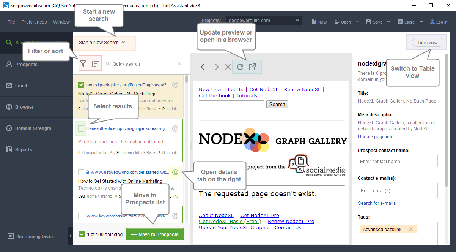456x252 pixels.
Task: Refresh the page preview
Action: click(240, 67)
